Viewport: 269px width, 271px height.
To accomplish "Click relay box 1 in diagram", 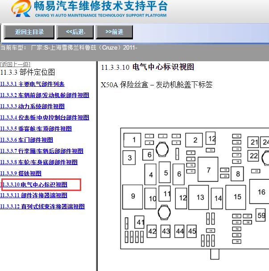I will 132,140.
